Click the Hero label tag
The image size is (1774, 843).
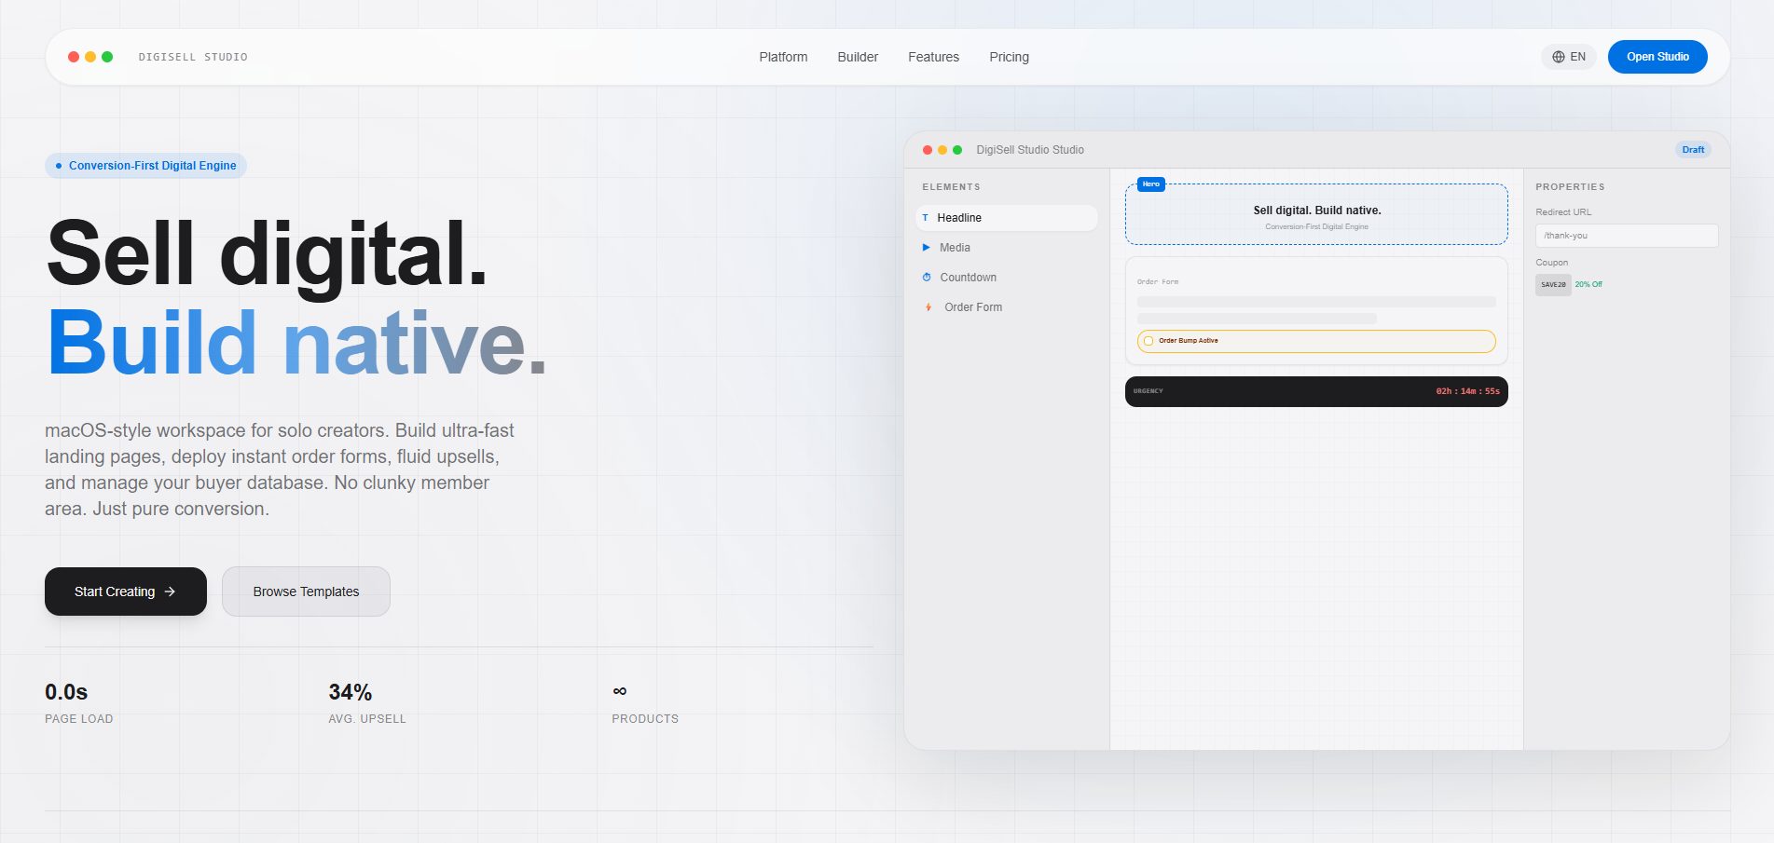click(x=1151, y=184)
